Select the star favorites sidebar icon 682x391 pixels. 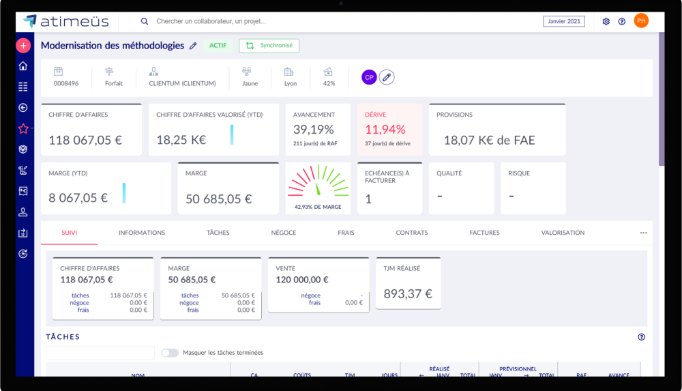pos(23,128)
